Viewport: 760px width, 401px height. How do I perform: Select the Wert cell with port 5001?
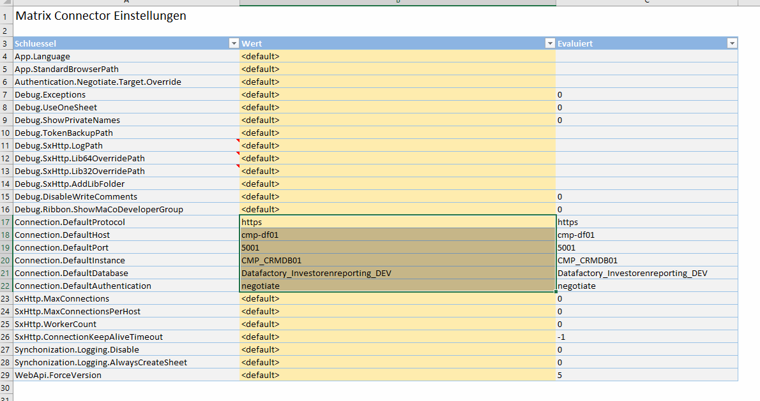click(x=397, y=248)
